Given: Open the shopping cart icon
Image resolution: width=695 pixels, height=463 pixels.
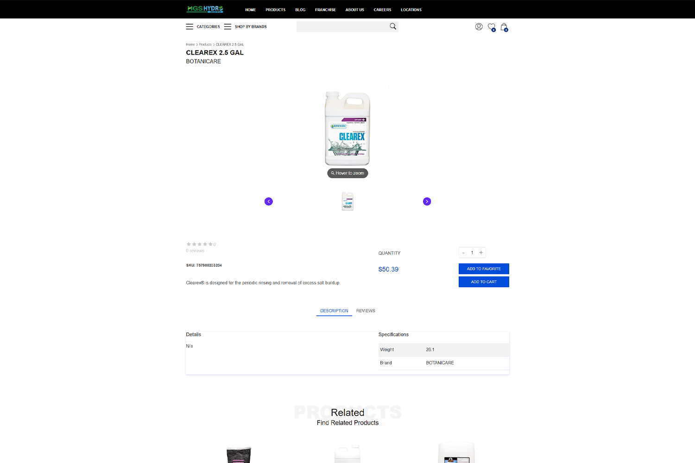Looking at the screenshot, I should [x=504, y=27].
